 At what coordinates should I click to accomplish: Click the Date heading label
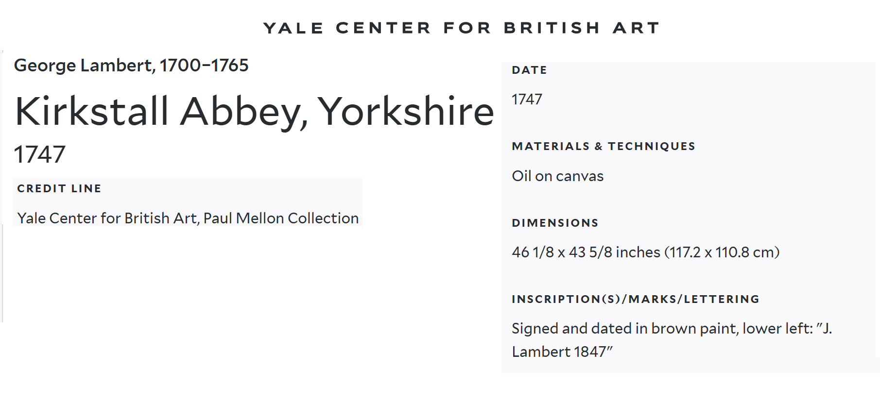(x=529, y=70)
